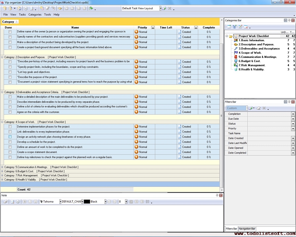Check Done box for 'Agree on the criteria' task

click(x=10, y=112)
